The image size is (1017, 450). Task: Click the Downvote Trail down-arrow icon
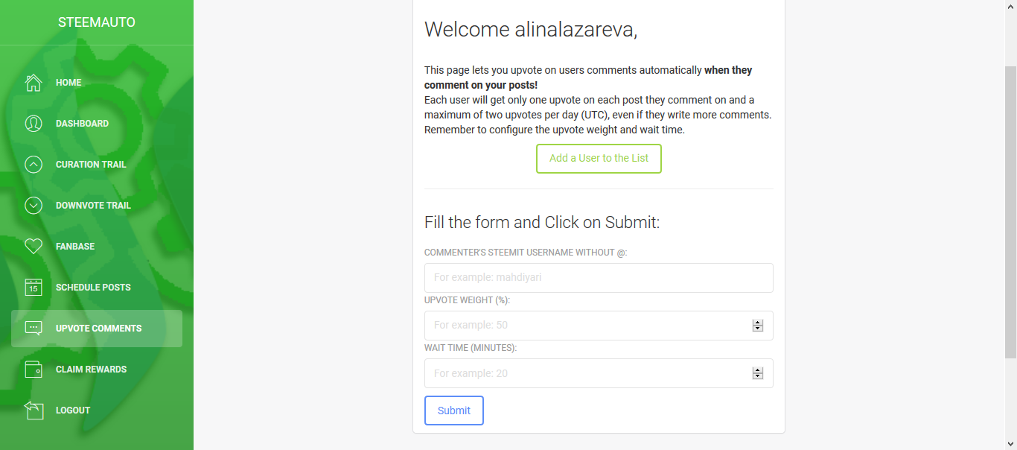click(34, 206)
